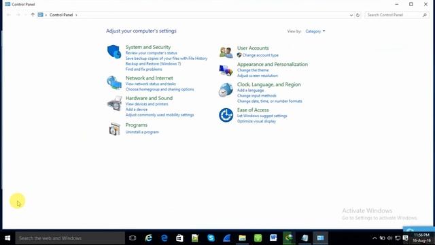Open the System and Security shield icon

tap(114, 52)
